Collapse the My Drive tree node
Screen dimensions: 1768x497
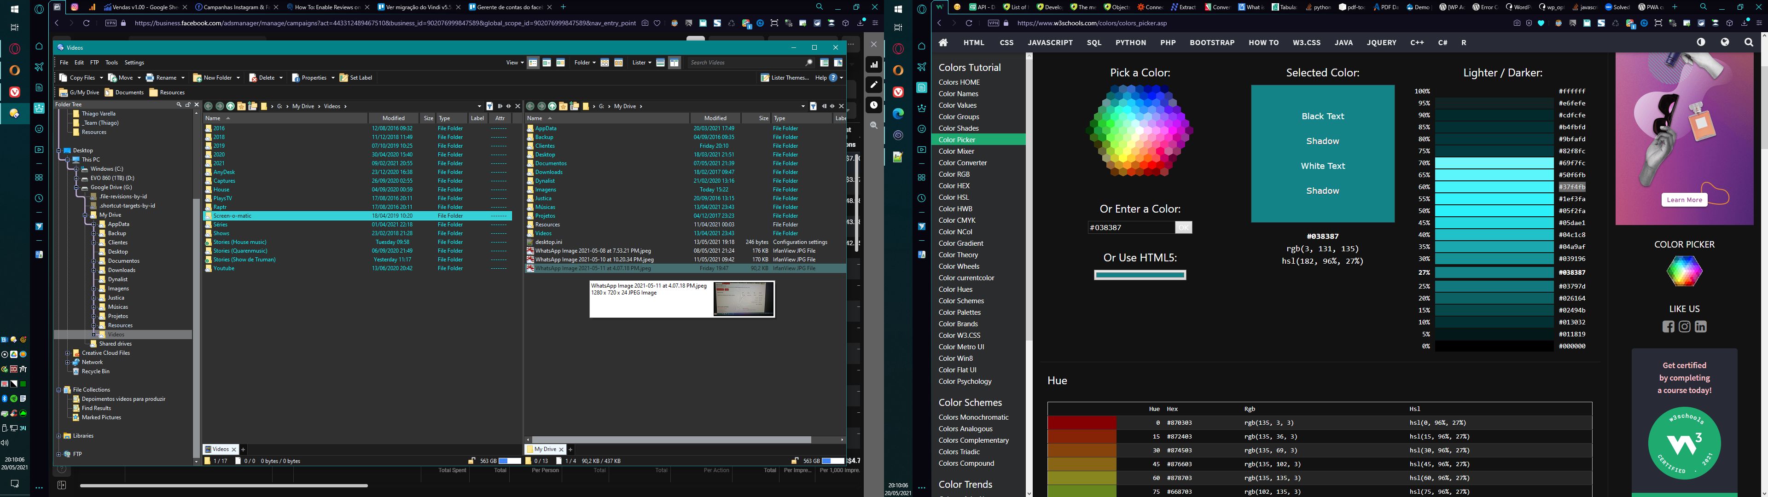[x=85, y=215]
